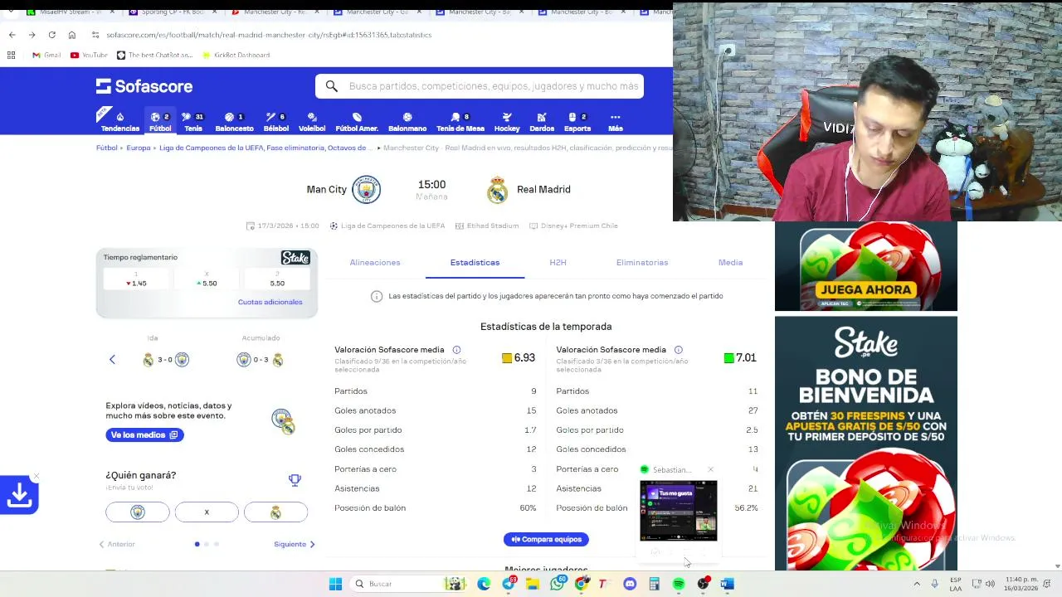The height and width of the screenshot is (597, 1062).
Task: Open the YouTube bookmark
Action: [x=89, y=55]
